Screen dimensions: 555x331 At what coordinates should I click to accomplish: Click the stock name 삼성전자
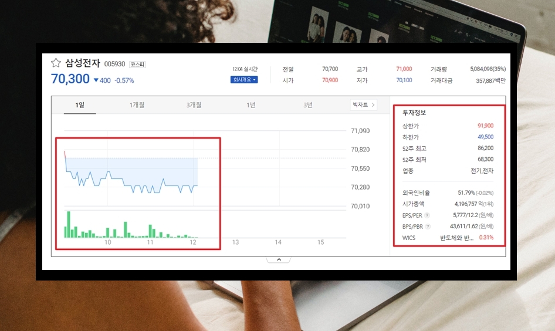(83, 63)
